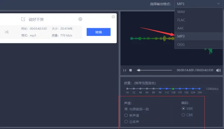The image size is (224, 129).
Task: Click the 128kbit/s quality value
Action: pyautogui.click(x=212, y=89)
